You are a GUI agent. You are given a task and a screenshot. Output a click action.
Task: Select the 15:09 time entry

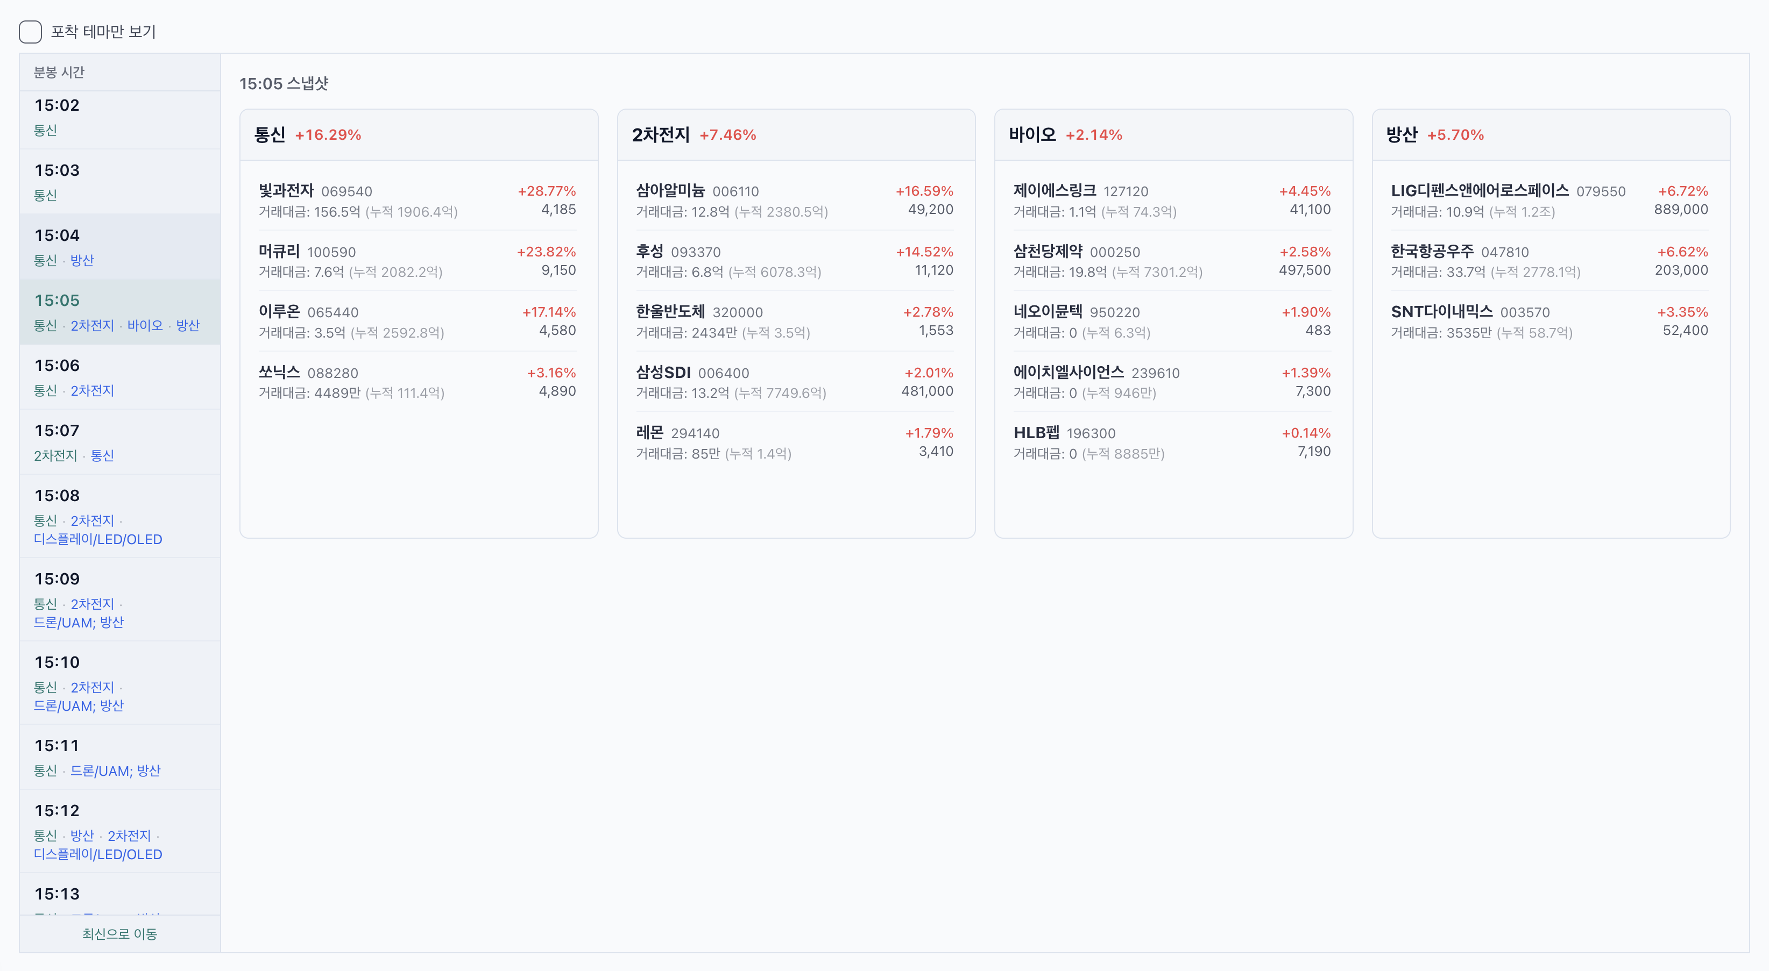[119, 600]
